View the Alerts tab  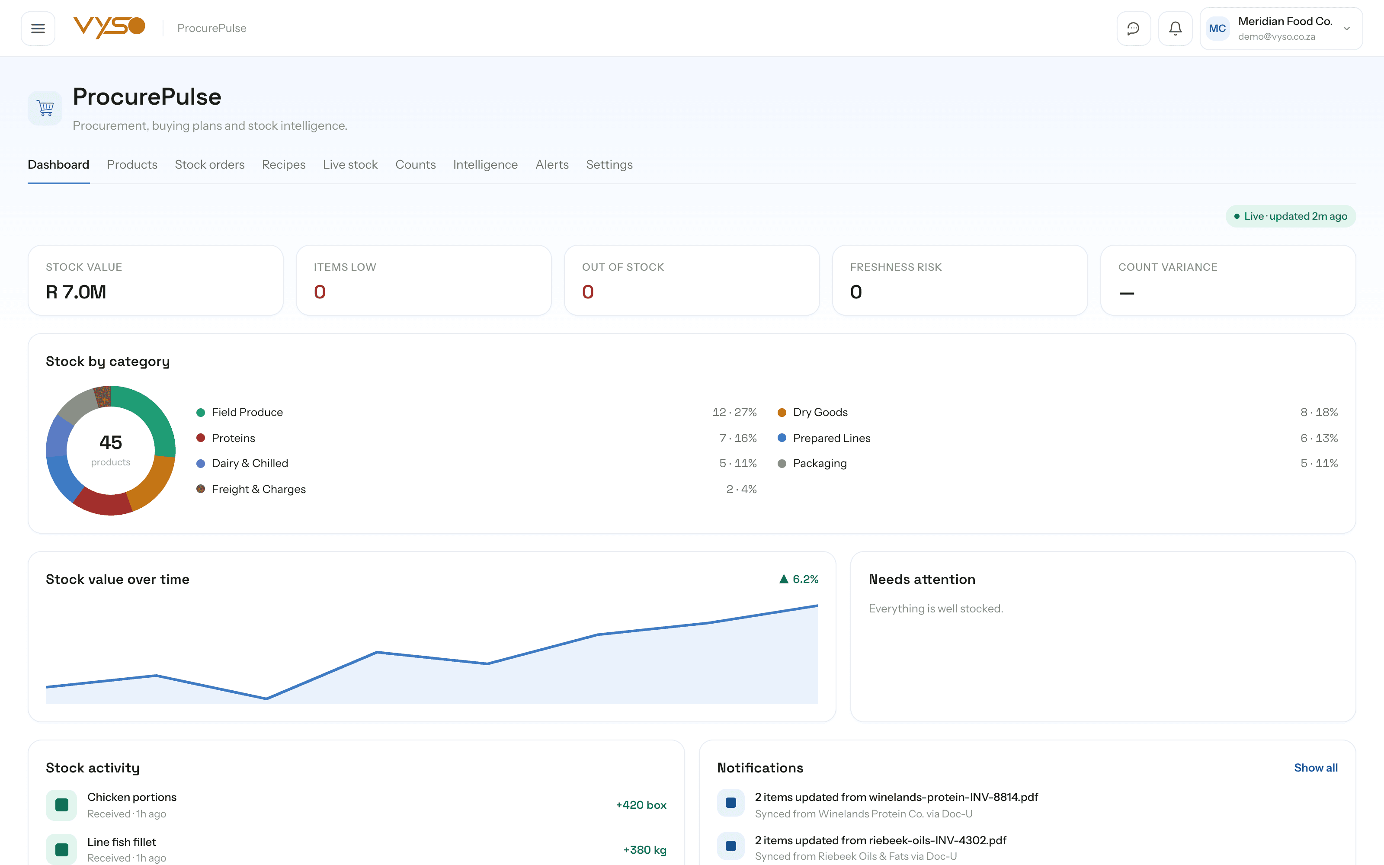552,165
